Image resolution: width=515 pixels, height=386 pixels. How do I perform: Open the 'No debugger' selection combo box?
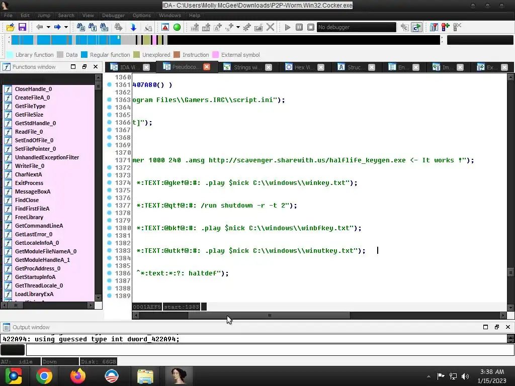click(x=357, y=27)
